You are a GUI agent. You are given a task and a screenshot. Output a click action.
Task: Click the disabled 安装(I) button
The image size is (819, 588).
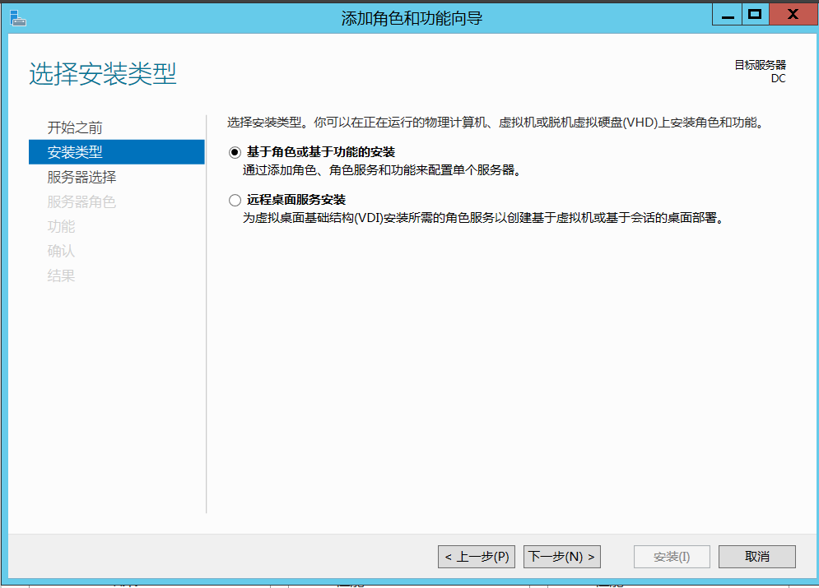point(672,557)
